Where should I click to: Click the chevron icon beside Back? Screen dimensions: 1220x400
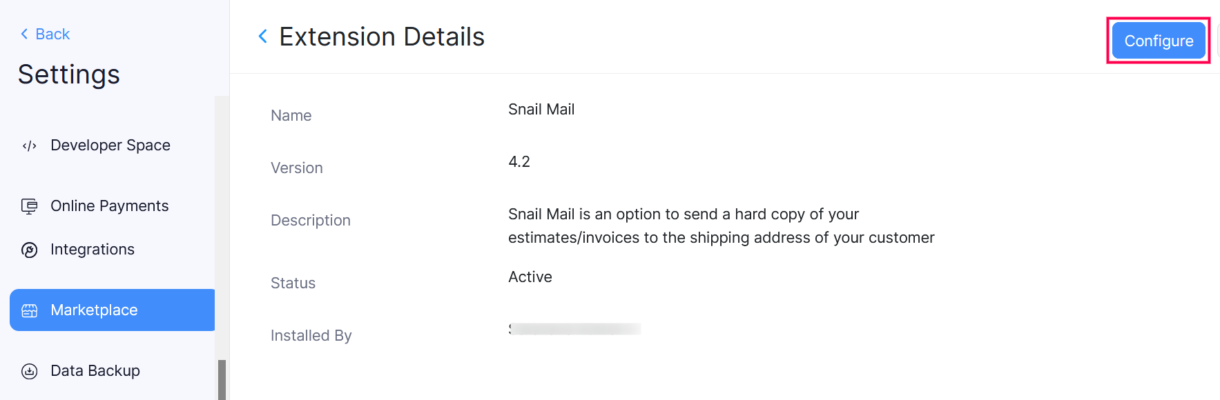24,34
